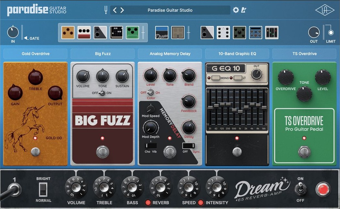Toggle amp REVERB red button
The height and width of the screenshot is (209, 340).
[x=148, y=203]
